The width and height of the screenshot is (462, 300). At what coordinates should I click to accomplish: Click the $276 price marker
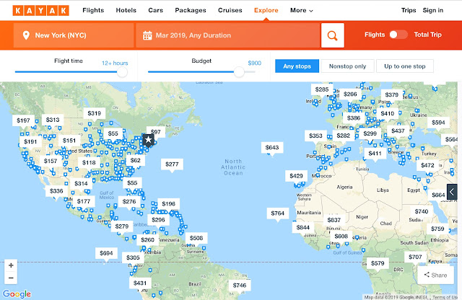[x=129, y=201]
